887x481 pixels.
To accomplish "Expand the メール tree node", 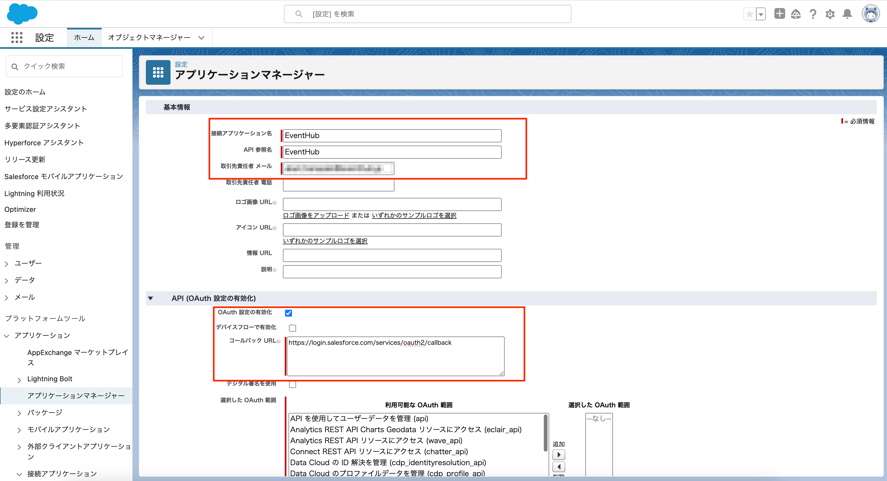I will pos(6,298).
